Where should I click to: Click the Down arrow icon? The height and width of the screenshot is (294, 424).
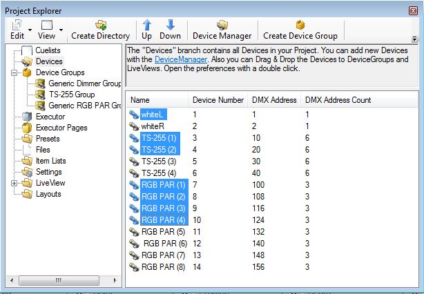[x=170, y=25]
